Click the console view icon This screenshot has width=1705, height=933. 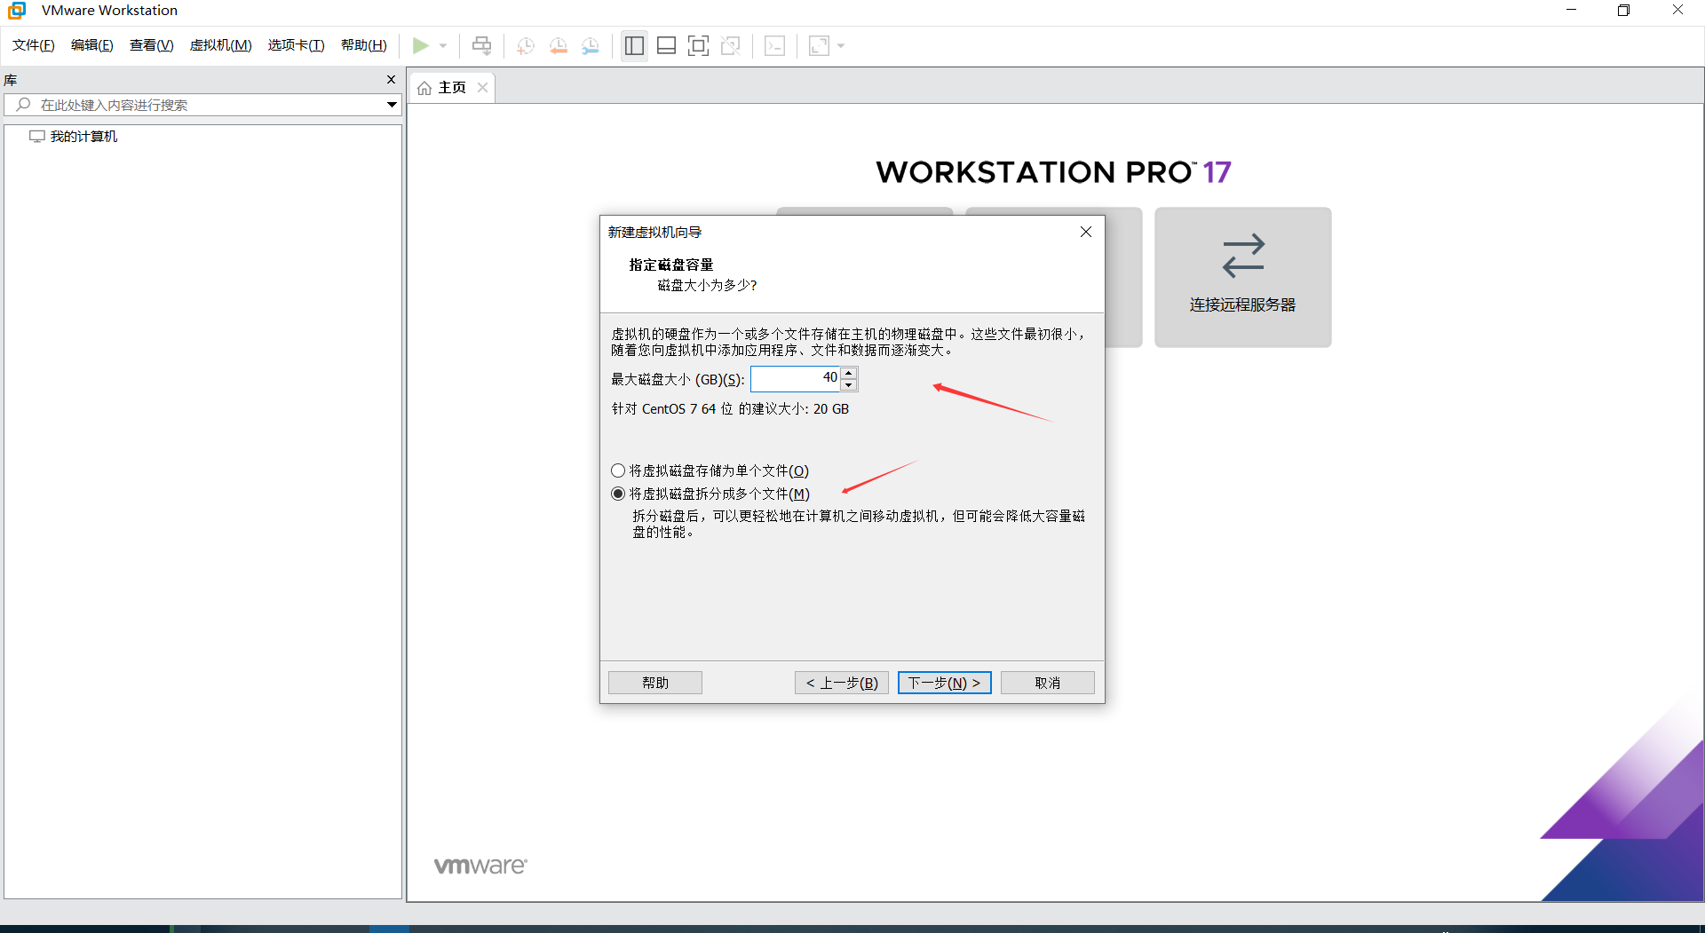tap(774, 45)
